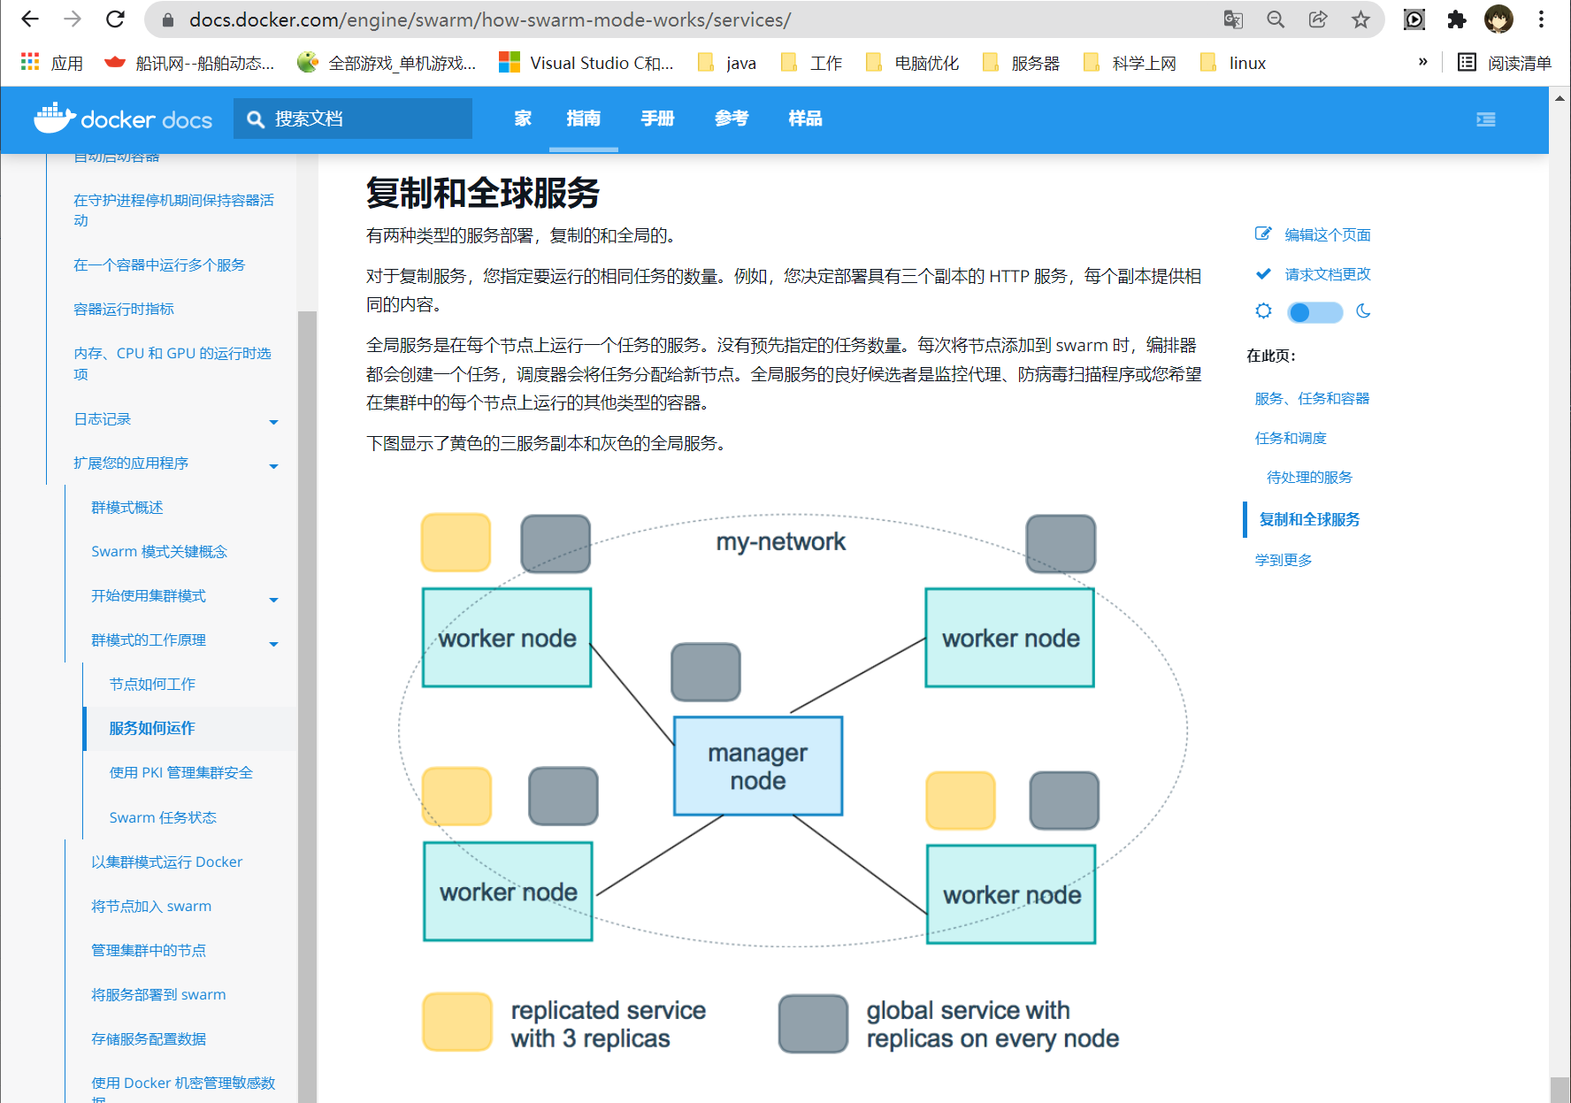Select the sun light-mode icon

point(1263,311)
